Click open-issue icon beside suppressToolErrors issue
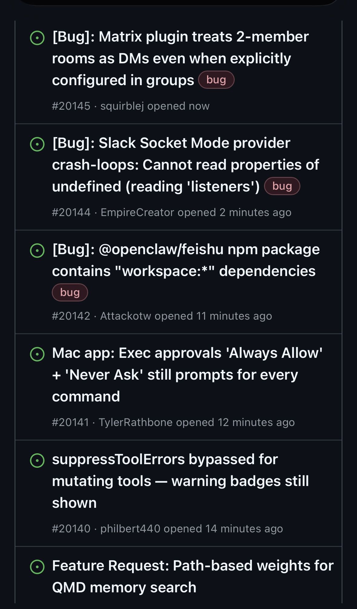The width and height of the screenshot is (357, 609). [37, 461]
